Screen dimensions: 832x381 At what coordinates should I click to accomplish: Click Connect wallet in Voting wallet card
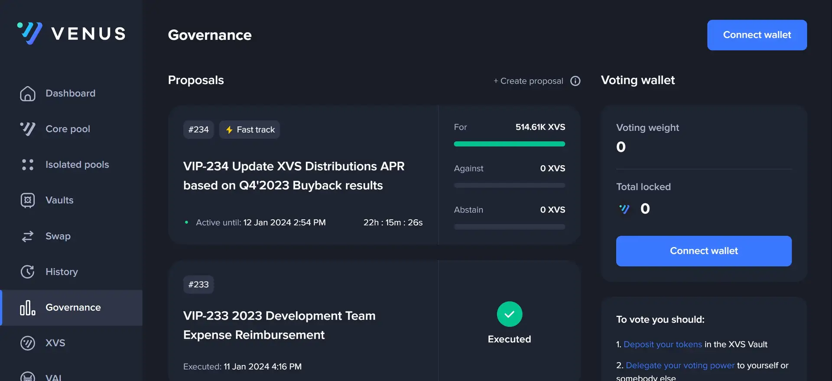(x=703, y=251)
